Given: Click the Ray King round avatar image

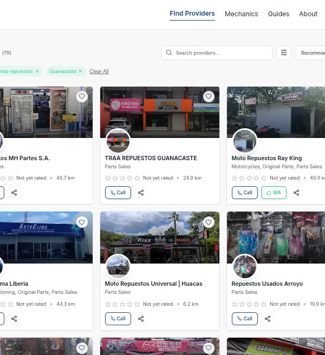Looking at the screenshot, I should pos(244,141).
